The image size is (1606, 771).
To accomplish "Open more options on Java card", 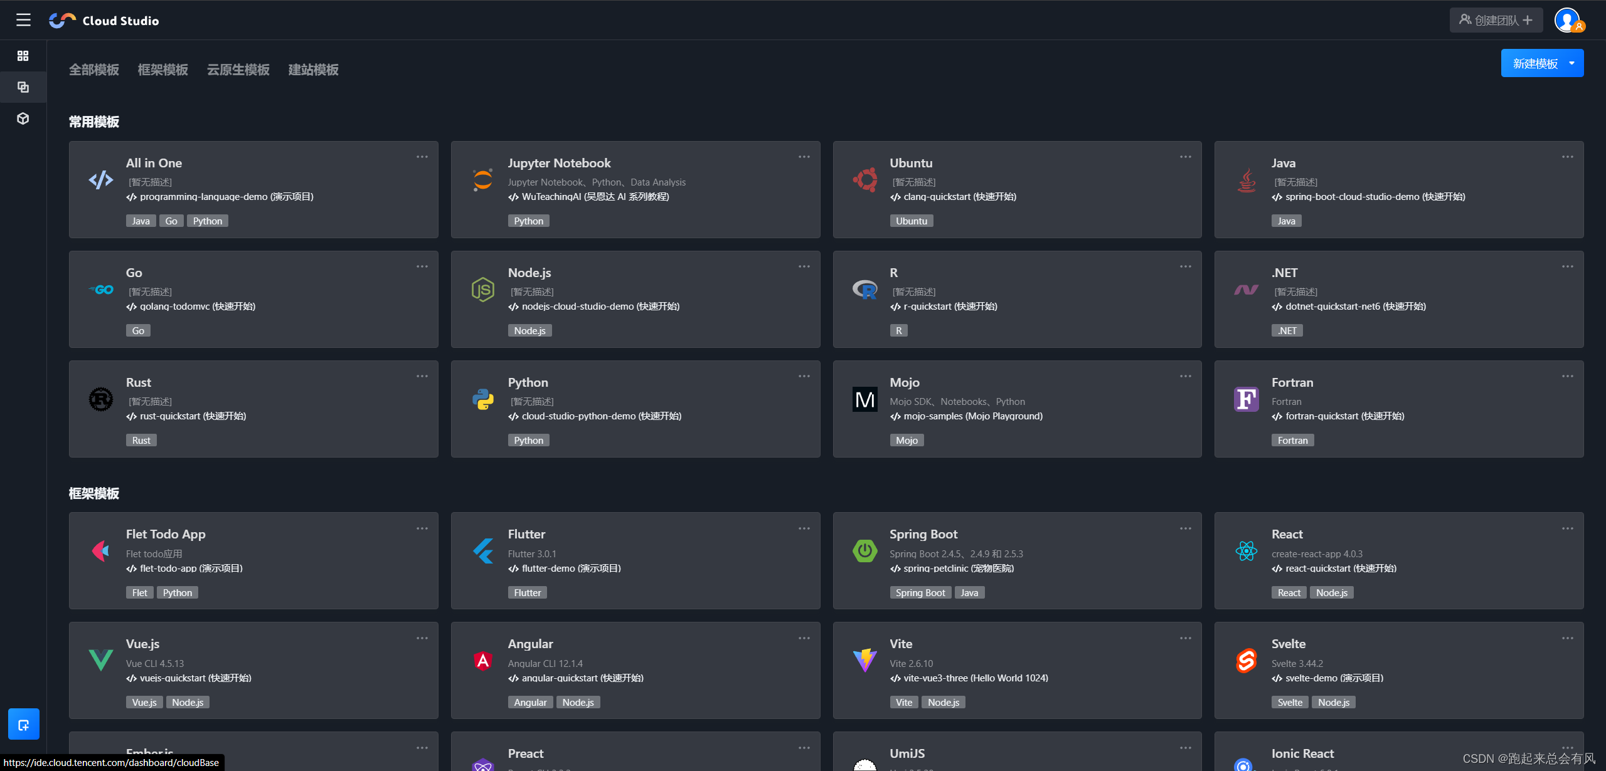I will 1567,157.
